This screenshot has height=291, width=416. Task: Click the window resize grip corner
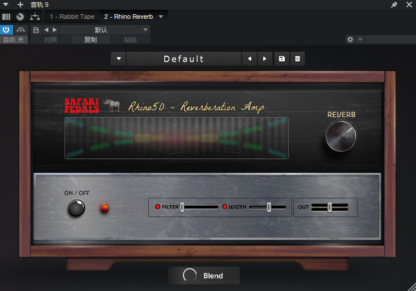point(412,287)
